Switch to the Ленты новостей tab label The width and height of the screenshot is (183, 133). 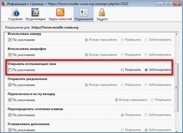point(60,19)
